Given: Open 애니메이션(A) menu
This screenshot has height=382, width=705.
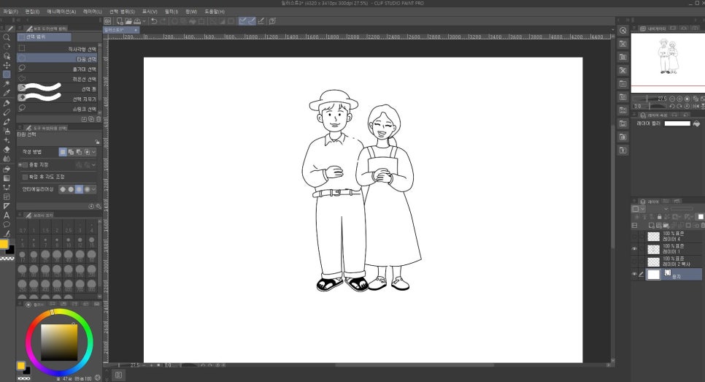Looking at the screenshot, I should (x=61, y=11).
